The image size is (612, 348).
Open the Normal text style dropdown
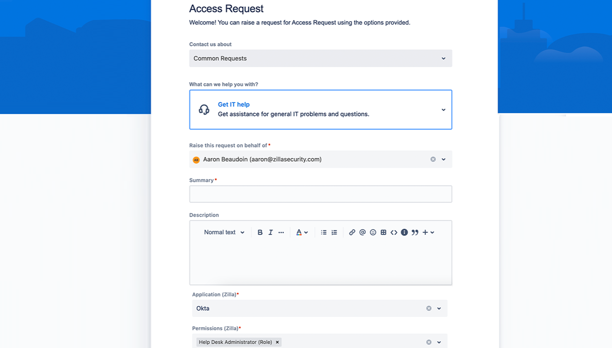224,232
